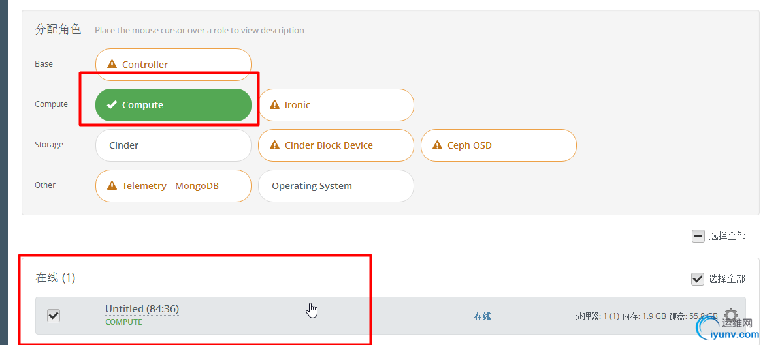Open node settings gear icon

pyautogui.click(x=731, y=315)
